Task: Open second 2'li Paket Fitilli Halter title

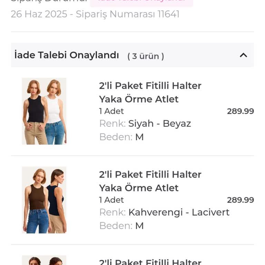Action: (x=150, y=181)
